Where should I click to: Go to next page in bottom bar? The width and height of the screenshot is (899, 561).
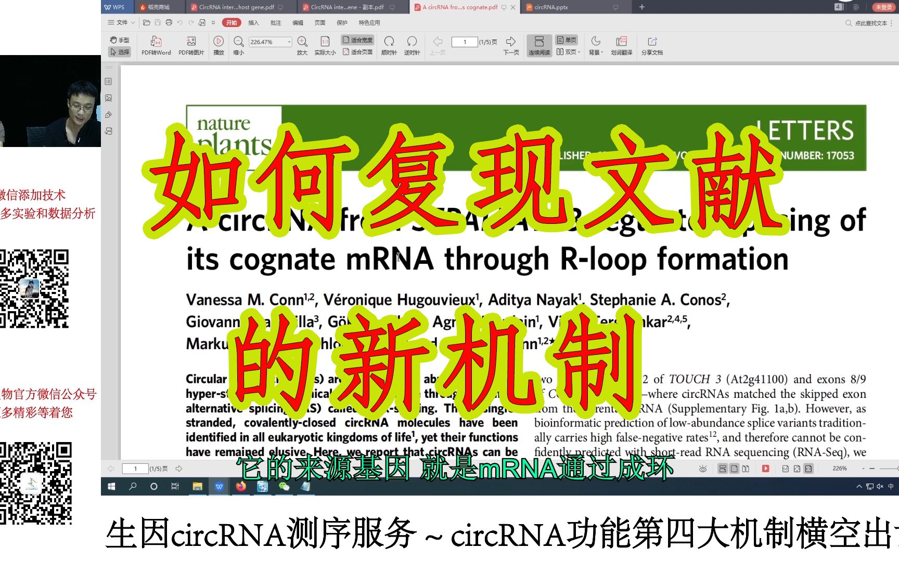point(178,469)
